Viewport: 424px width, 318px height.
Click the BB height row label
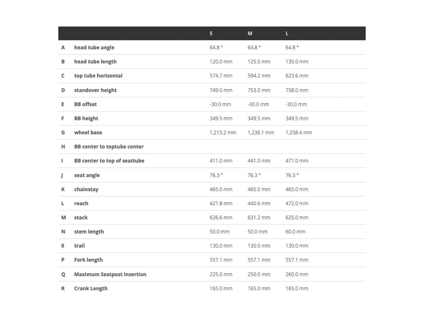(x=86, y=118)
